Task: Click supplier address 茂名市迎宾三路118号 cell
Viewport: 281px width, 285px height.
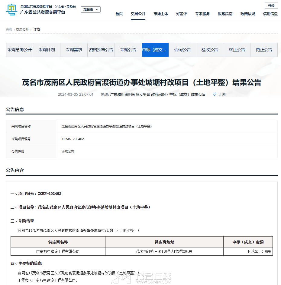Action: point(164,251)
